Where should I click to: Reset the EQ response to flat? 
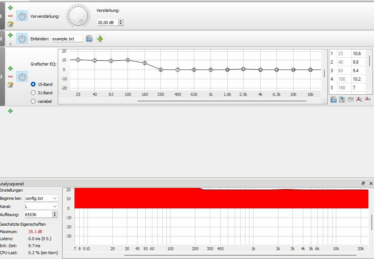point(368,99)
